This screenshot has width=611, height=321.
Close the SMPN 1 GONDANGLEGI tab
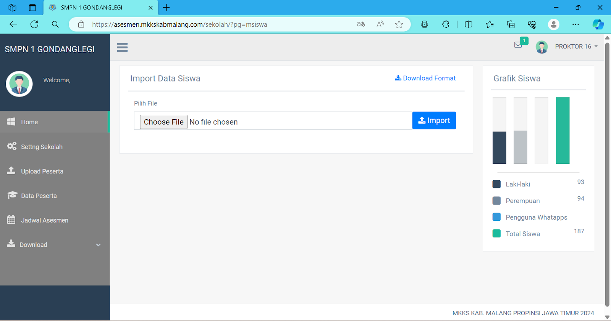tap(150, 8)
